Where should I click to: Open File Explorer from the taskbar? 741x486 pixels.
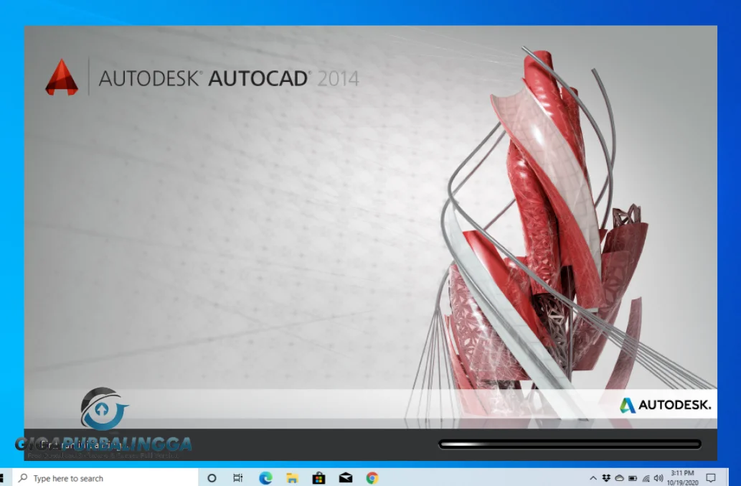pyautogui.click(x=292, y=478)
